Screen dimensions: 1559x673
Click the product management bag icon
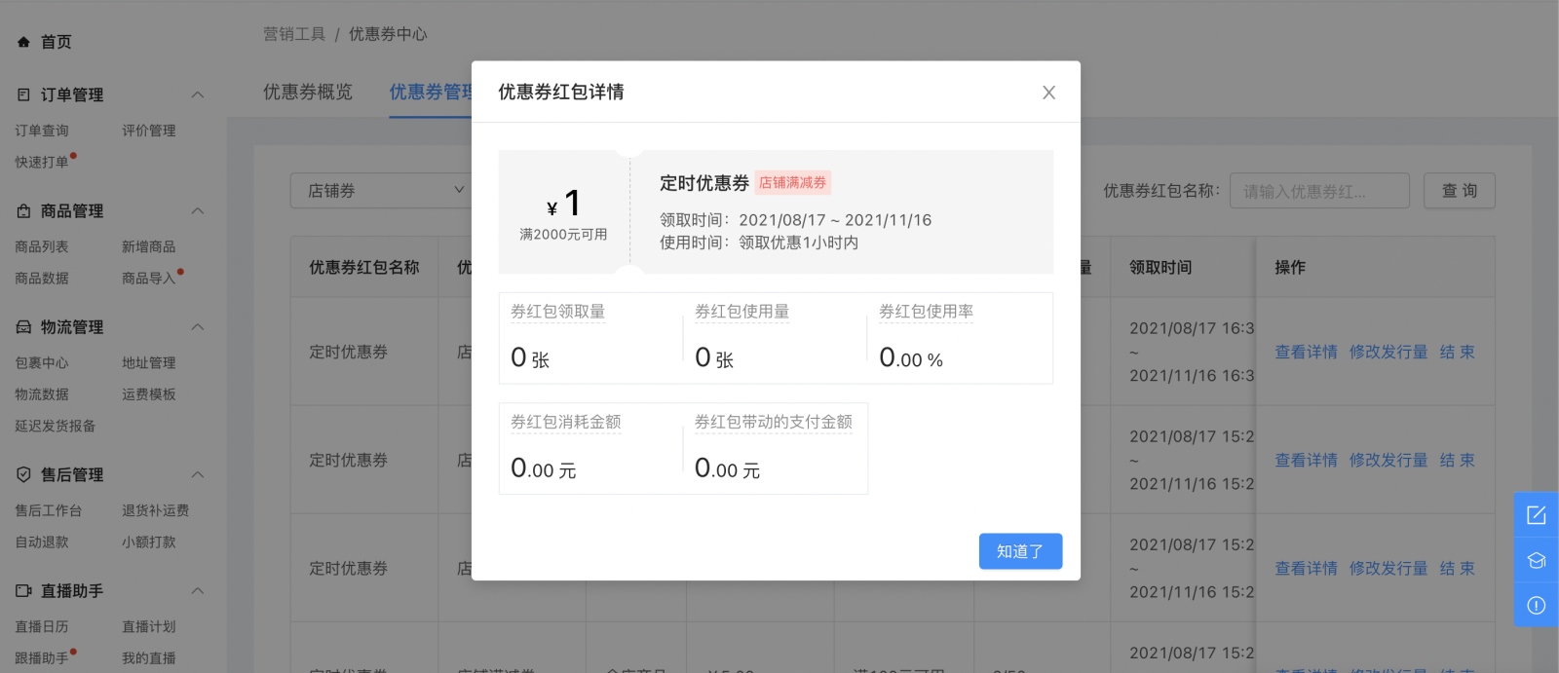coord(23,211)
